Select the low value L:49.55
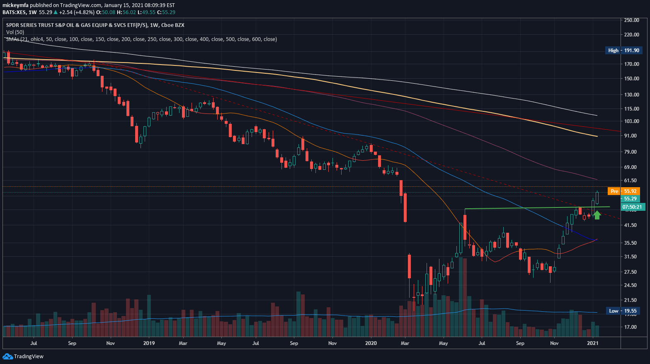The image size is (650, 364). point(147,12)
